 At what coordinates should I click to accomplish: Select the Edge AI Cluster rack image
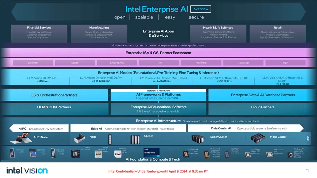click(135, 139)
